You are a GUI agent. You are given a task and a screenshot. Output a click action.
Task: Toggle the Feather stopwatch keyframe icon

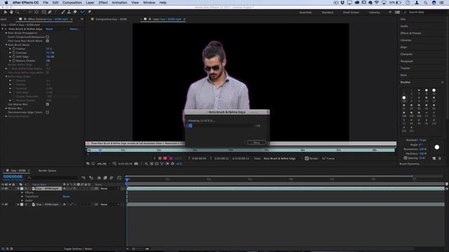14,49
